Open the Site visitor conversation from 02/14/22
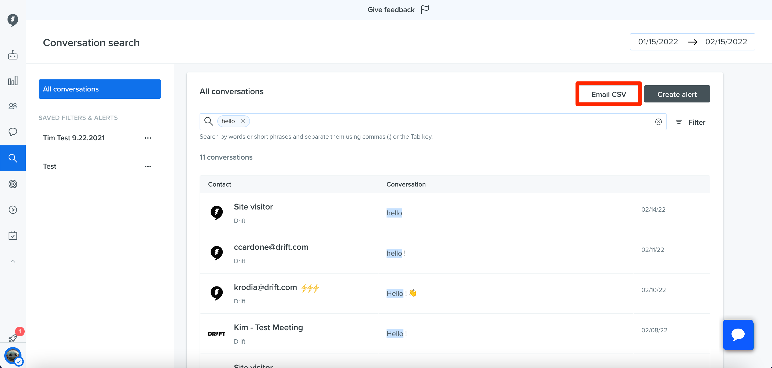 pyautogui.click(x=455, y=213)
